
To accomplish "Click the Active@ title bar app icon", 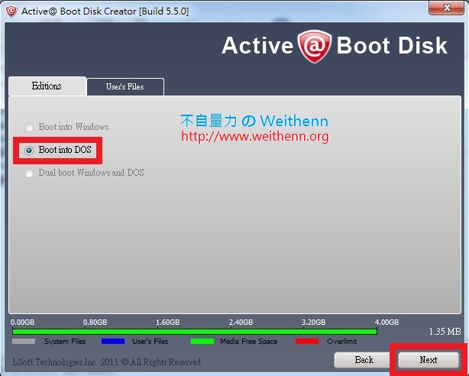I will point(11,11).
